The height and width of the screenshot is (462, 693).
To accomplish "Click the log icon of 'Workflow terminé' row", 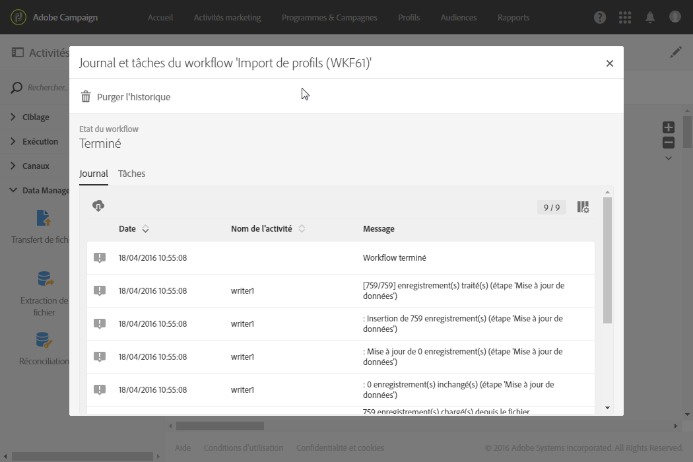I will pos(100,258).
